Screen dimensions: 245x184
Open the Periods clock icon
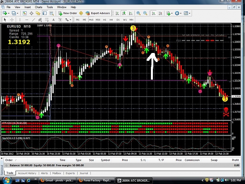177,13
